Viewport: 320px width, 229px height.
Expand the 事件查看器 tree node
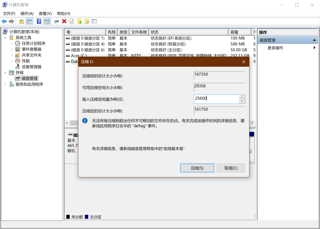point(11,49)
